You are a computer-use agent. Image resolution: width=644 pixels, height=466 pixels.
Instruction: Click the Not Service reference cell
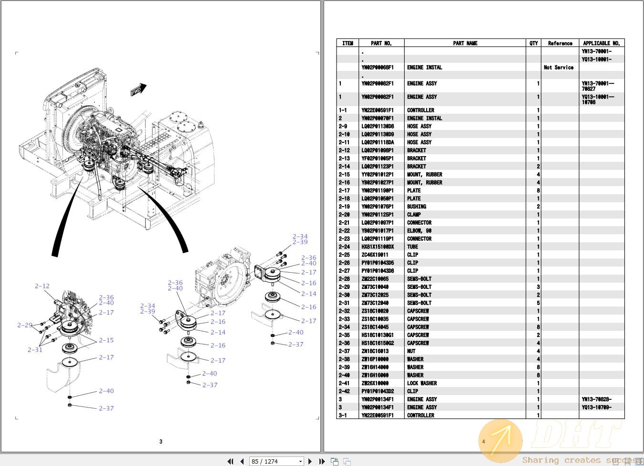(559, 68)
